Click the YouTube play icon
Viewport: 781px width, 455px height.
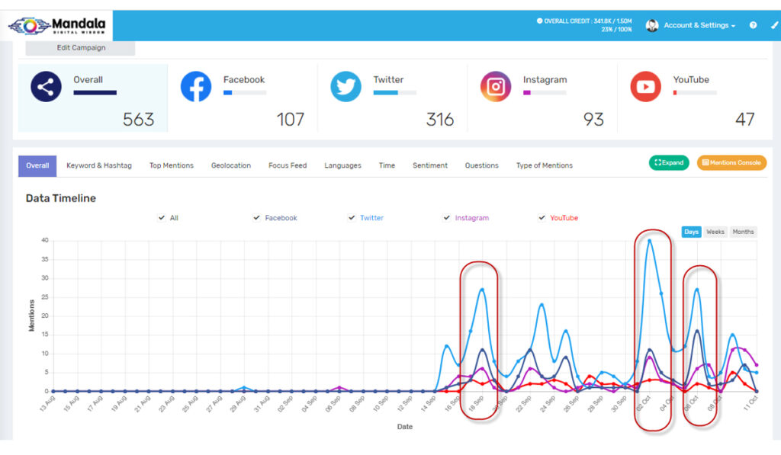coord(645,87)
